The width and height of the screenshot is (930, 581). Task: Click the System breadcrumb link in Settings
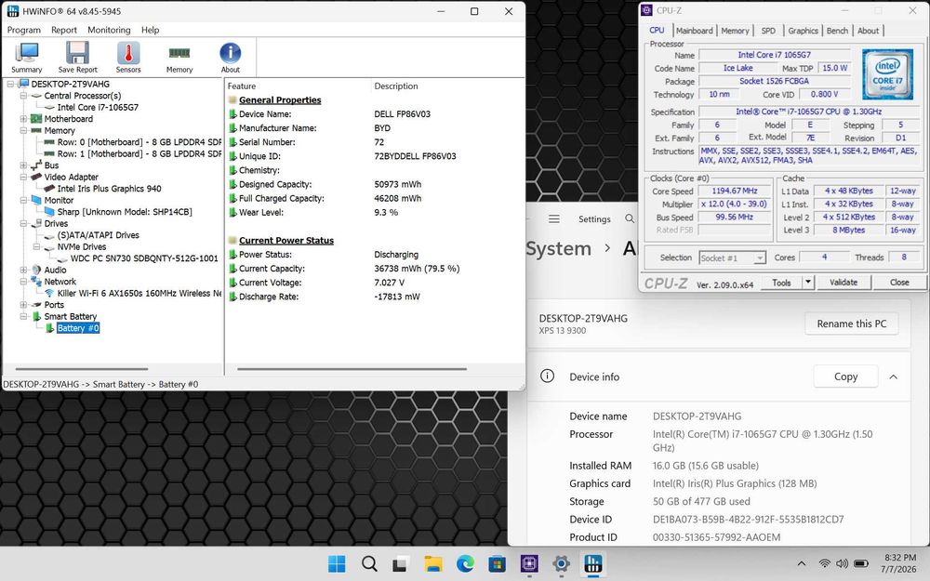[559, 248]
